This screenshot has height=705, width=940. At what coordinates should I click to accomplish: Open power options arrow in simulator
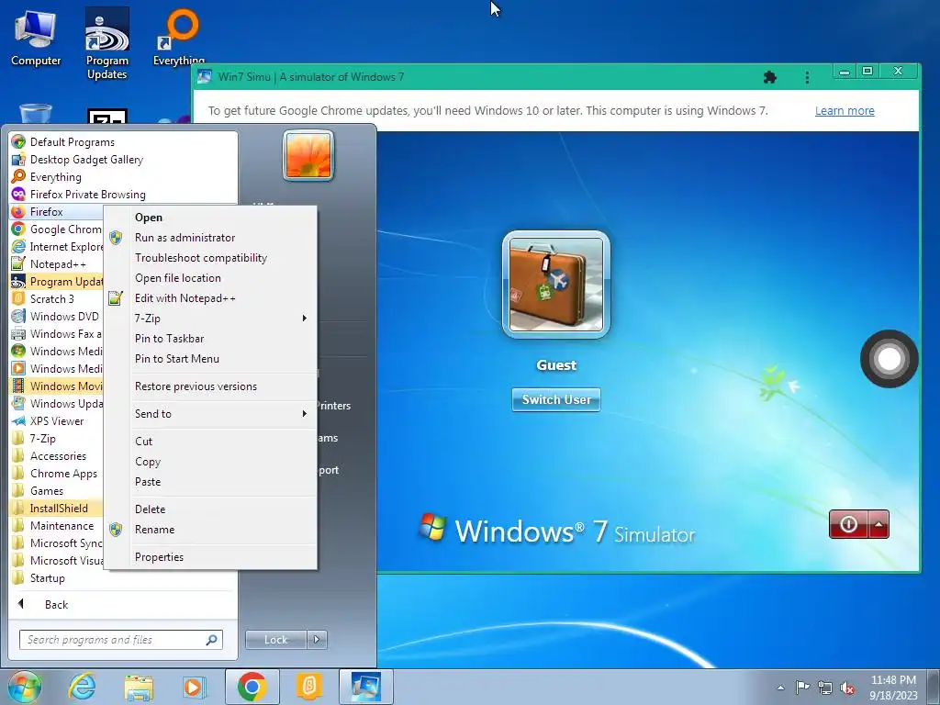[x=878, y=524]
